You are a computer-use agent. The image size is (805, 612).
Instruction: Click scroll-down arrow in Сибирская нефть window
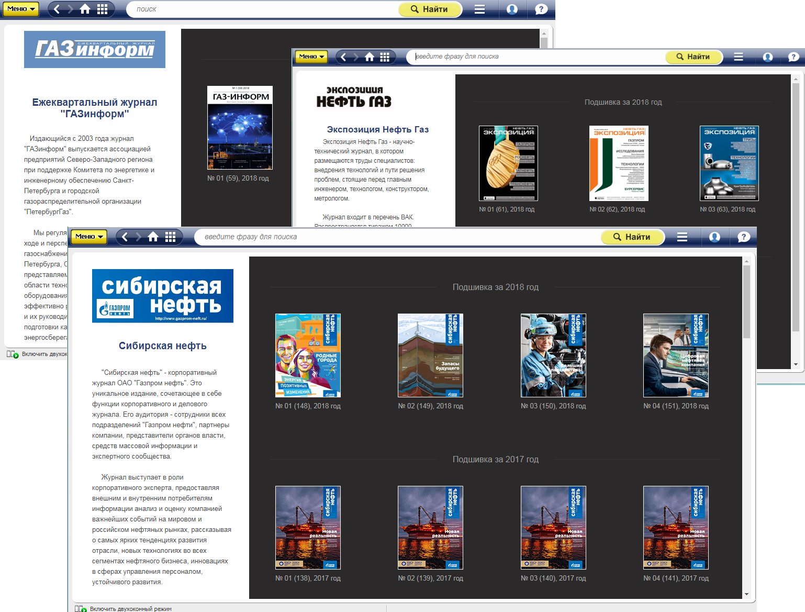(747, 594)
